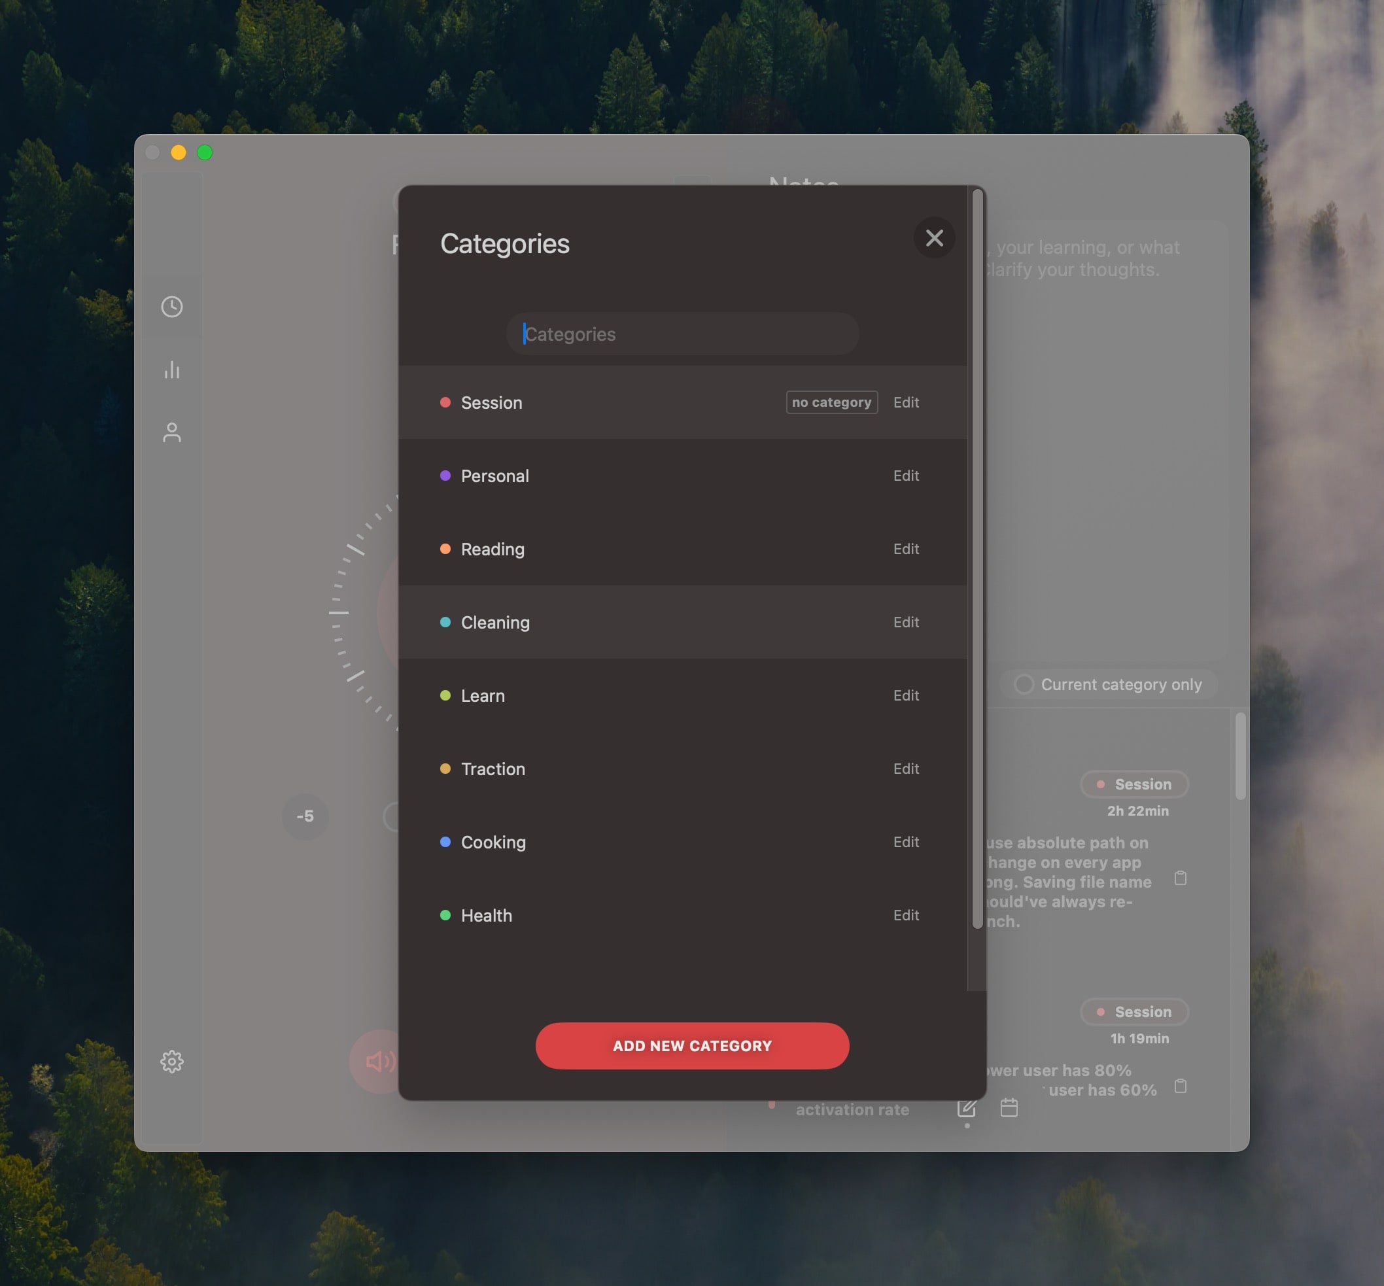Viewport: 1384px width, 1286px height.
Task: Toggle Current category only option
Action: pyautogui.click(x=1024, y=684)
